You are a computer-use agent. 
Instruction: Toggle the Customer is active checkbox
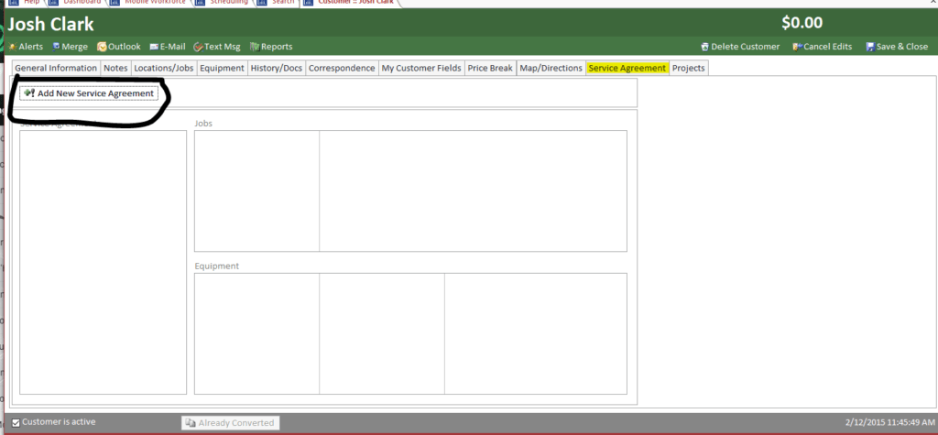click(x=16, y=422)
